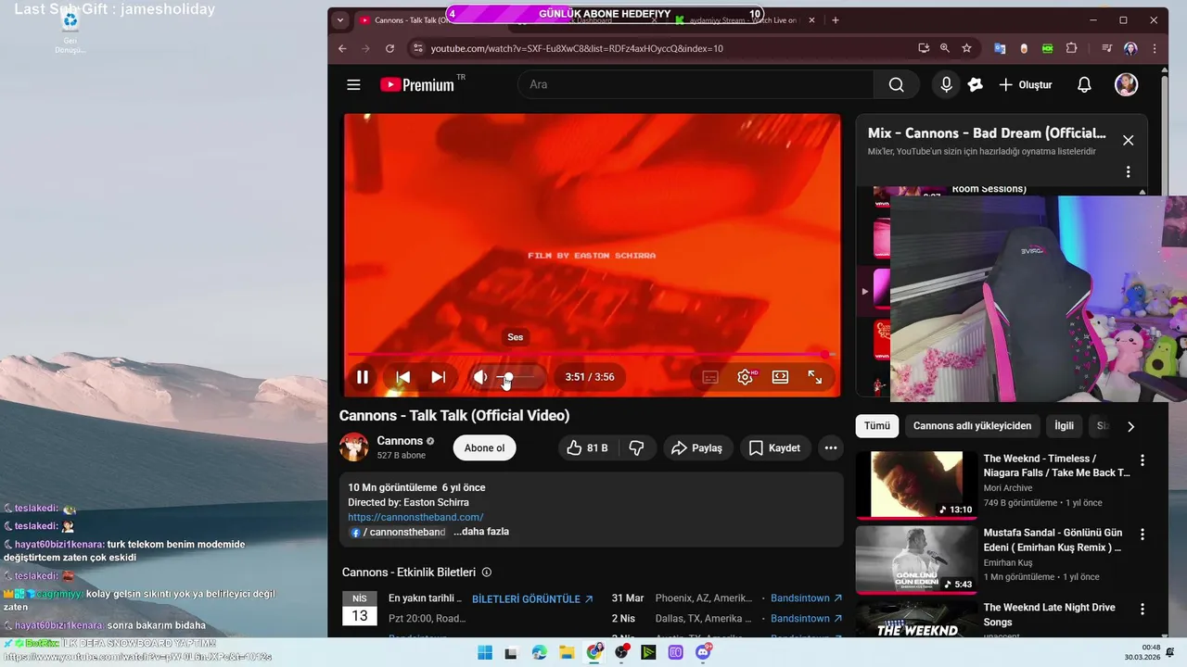Image resolution: width=1187 pixels, height=667 pixels.
Task: Visit the cannonstheband.com link
Action: pyautogui.click(x=415, y=517)
